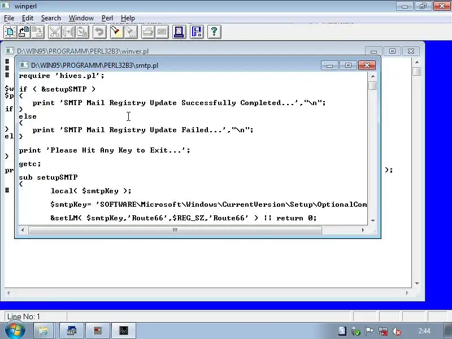Viewport: 452px width, 339px height.
Task: Click the greyed Find Next flashlight icon
Action: point(131,32)
